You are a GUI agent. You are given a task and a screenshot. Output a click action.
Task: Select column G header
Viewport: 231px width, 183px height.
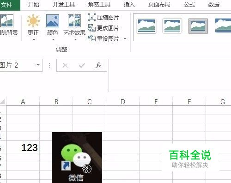pos(219,101)
